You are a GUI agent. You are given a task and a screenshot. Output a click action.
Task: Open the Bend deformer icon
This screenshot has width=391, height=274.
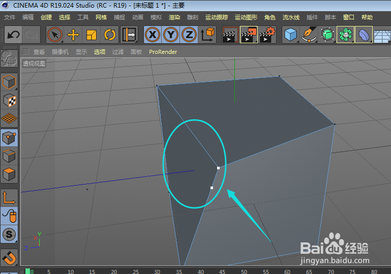(x=364, y=35)
